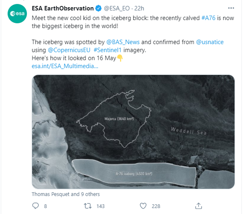249x214 pixels.
Task: Click the @ESA_EO handle
Action: point(117,8)
